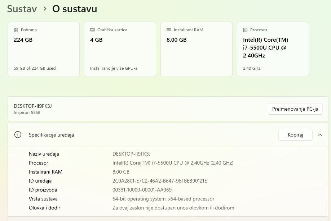Go back to Sustav breadcrumb

point(22,9)
